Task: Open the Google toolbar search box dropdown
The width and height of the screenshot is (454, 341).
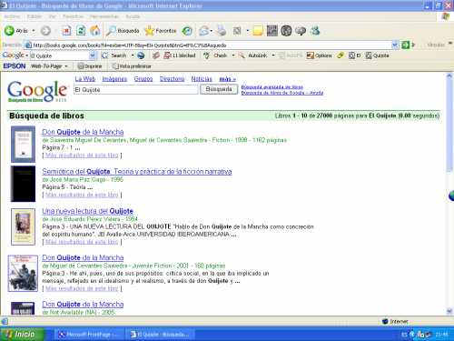Action: coord(93,55)
